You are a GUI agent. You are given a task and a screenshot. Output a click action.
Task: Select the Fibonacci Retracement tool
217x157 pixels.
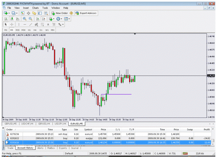tap(42, 25)
